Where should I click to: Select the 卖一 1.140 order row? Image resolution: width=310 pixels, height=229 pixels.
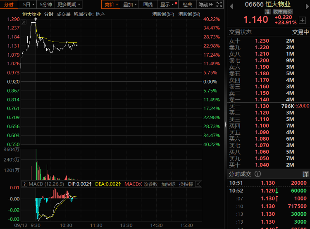[269, 100]
